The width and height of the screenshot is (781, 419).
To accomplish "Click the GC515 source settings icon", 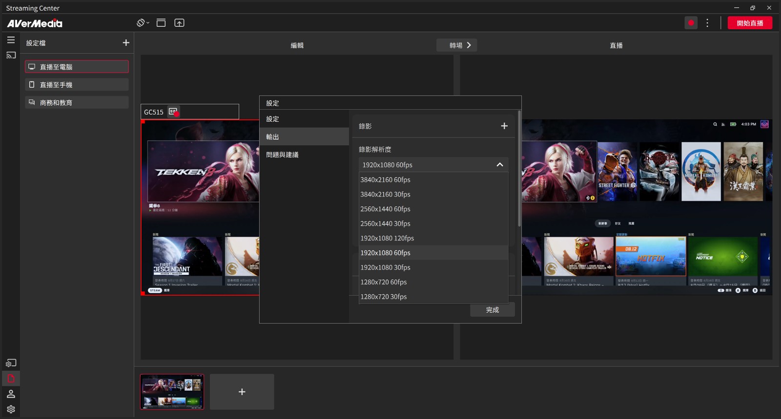I will coord(174,112).
